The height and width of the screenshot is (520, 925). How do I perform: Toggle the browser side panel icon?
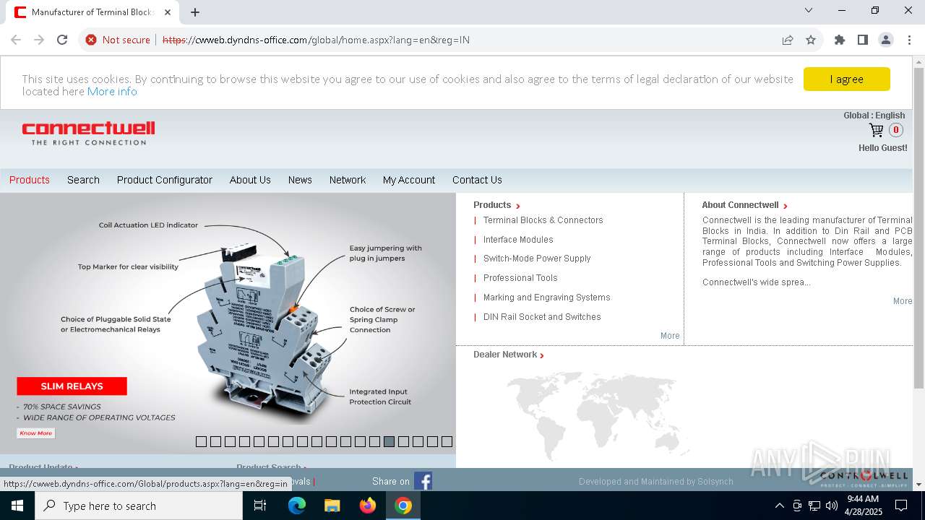pyautogui.click(x=862, y=40)
